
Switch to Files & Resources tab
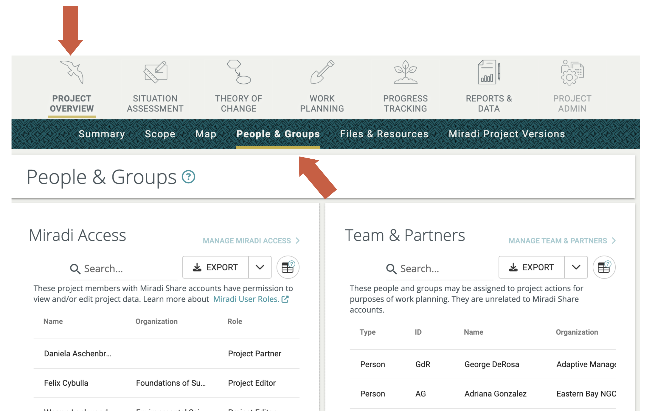(x=384, y=134)
